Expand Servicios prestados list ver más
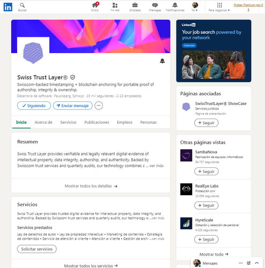 (x=158, y=239)
